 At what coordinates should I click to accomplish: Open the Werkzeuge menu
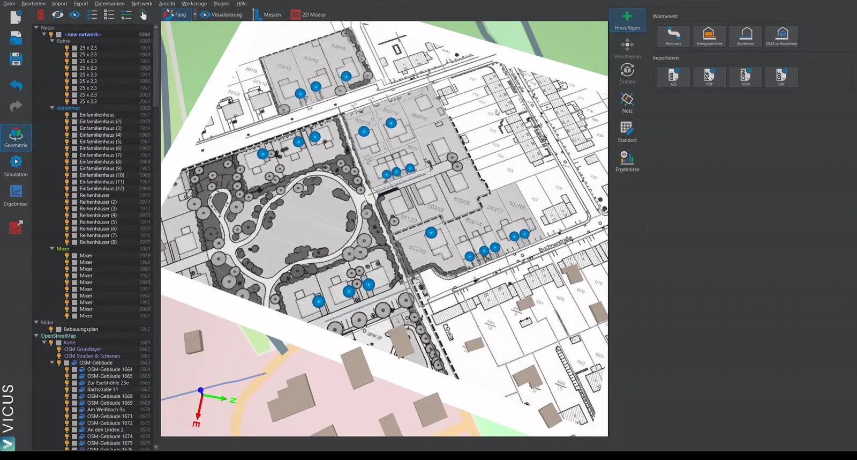point(194,4)
